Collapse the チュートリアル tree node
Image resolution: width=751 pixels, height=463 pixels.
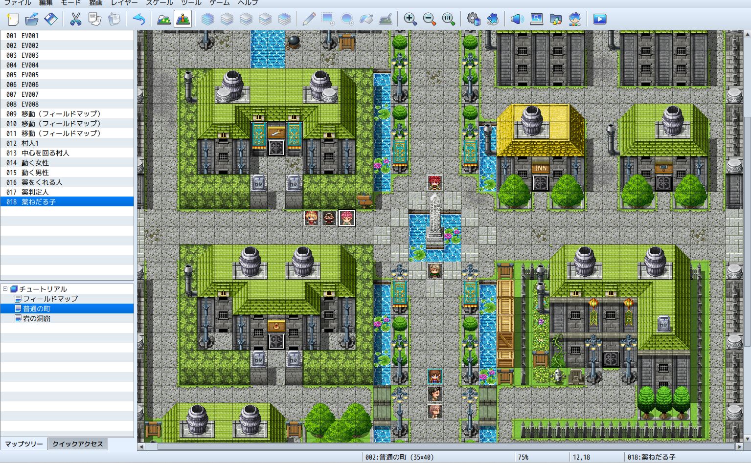coord(5,289)
